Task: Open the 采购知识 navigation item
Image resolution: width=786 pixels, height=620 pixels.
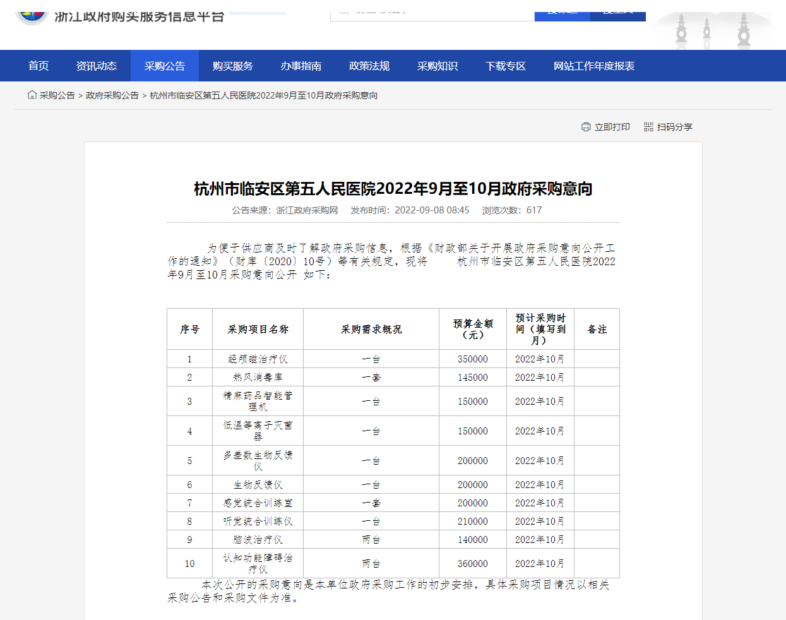Action: (438, 66)
